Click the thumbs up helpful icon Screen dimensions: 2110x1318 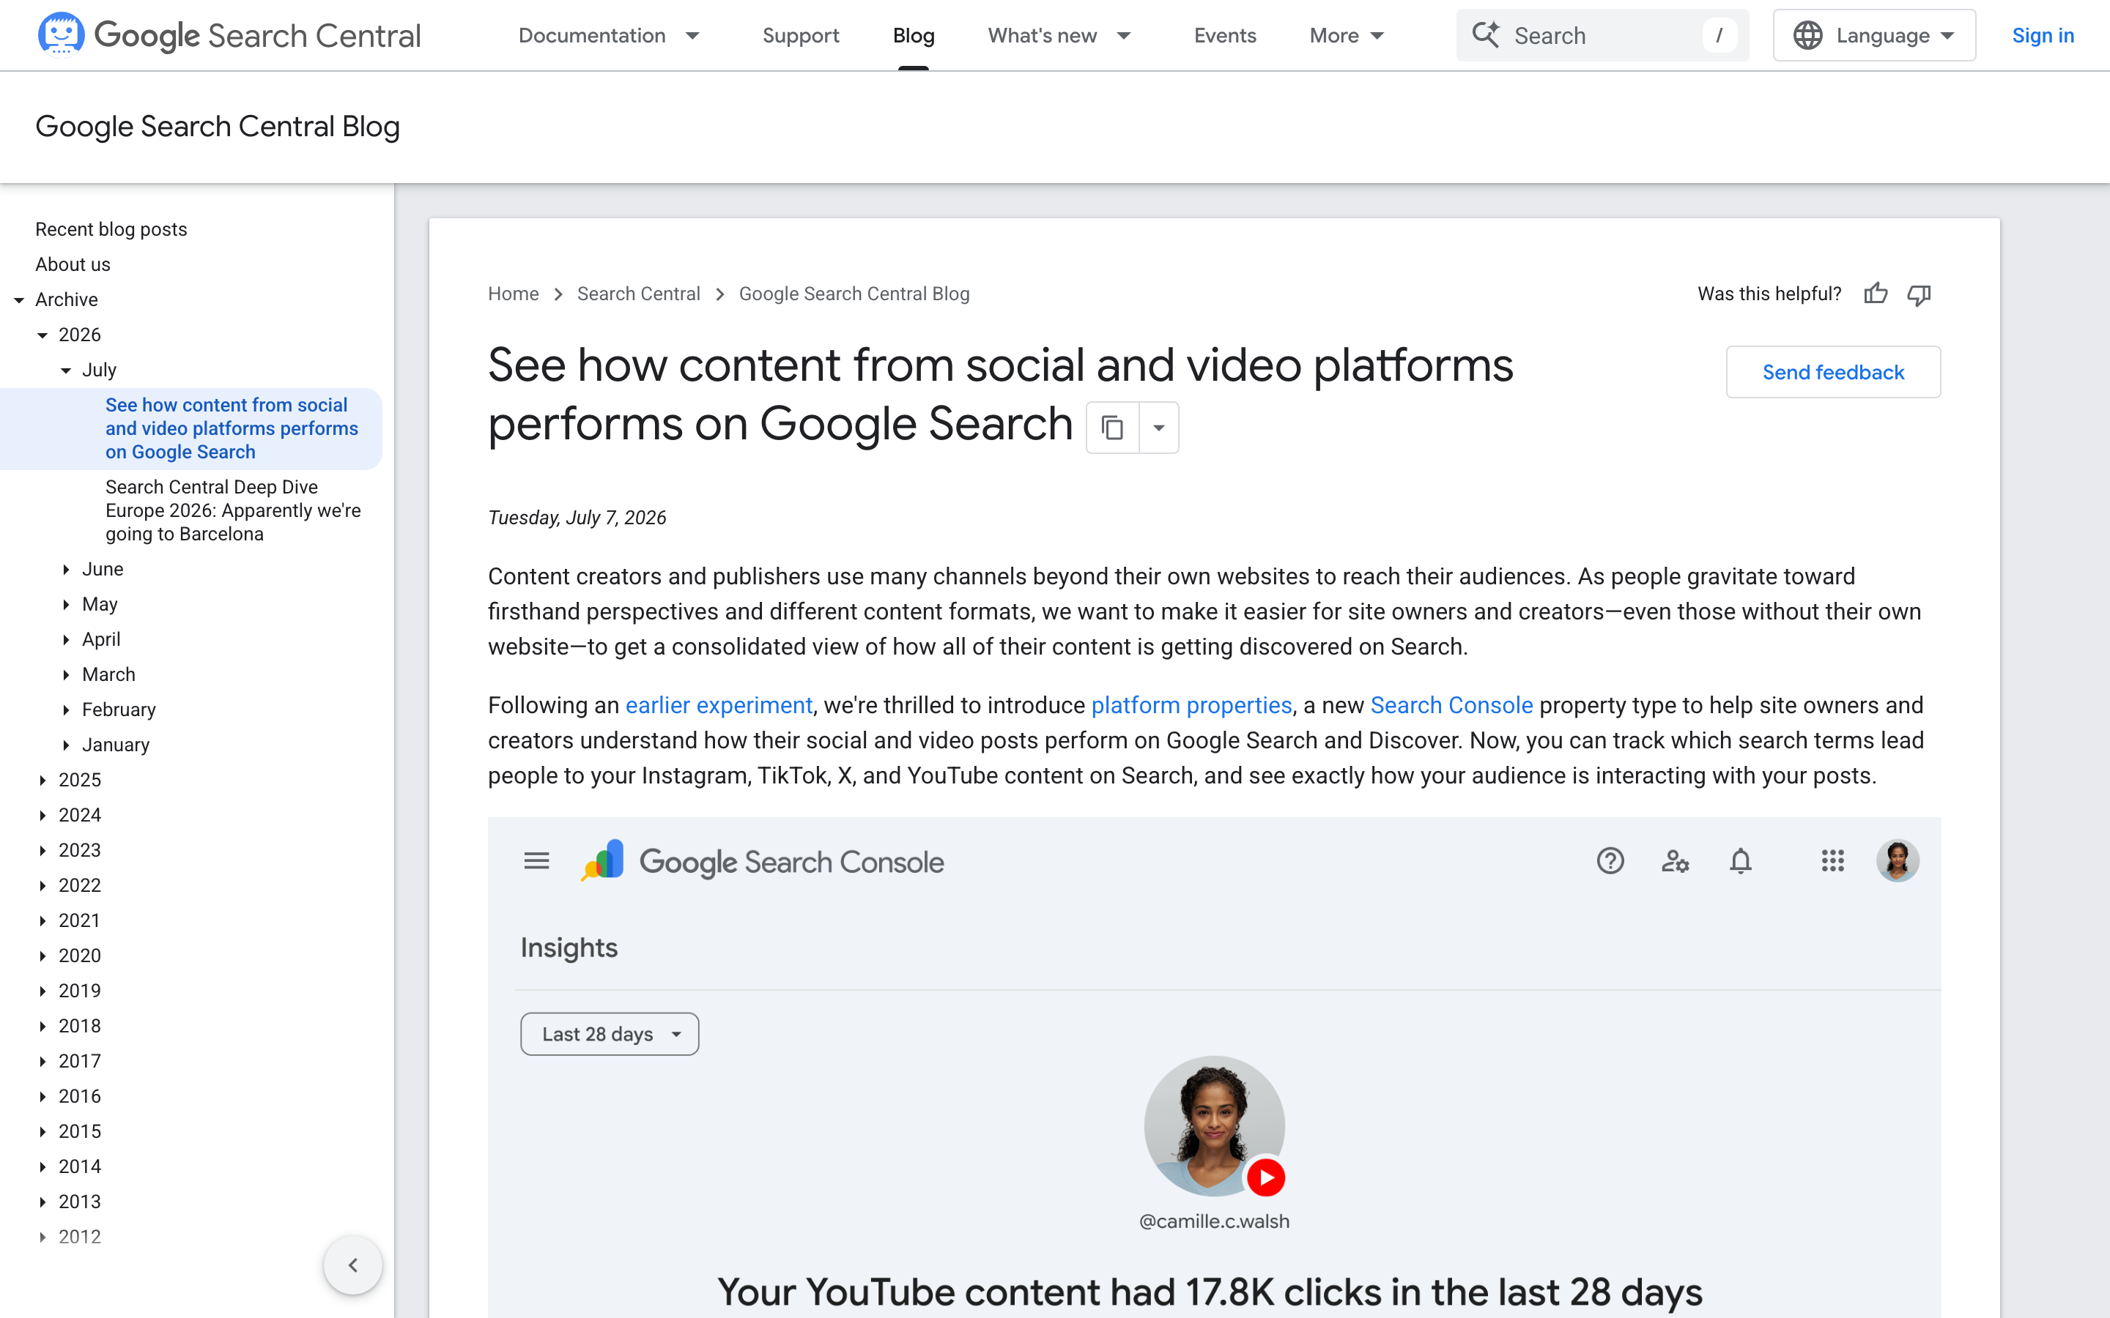tap(1876, 294)
